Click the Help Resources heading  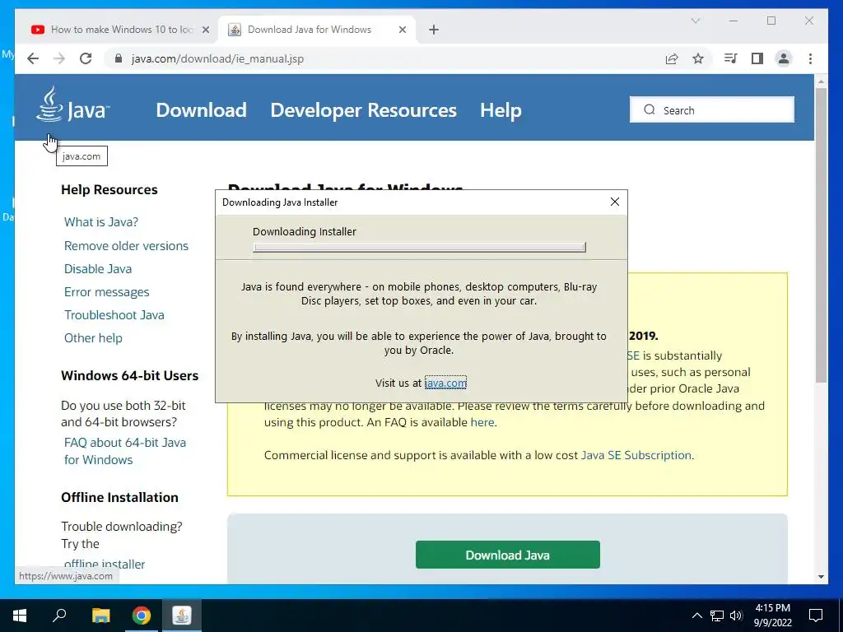(109, 190)
